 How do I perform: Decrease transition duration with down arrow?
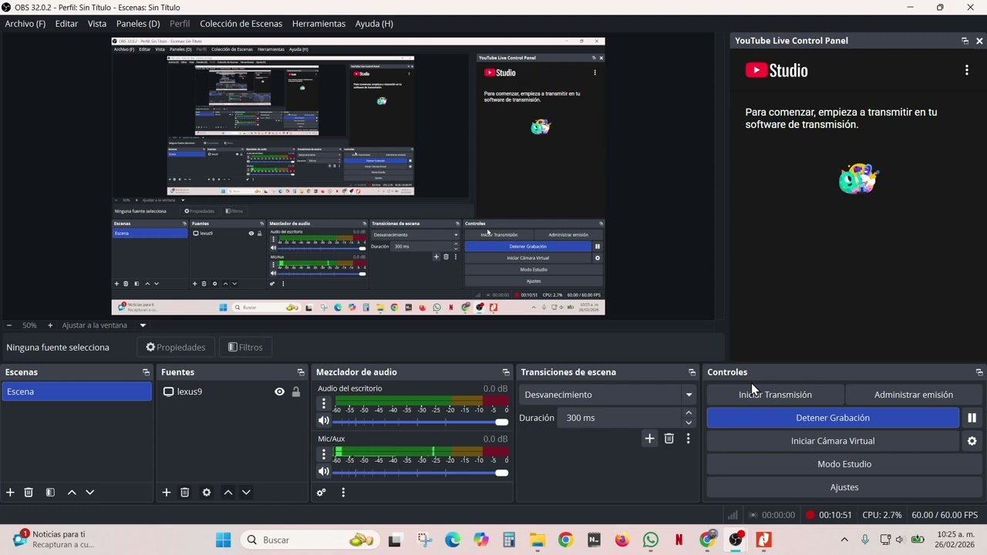pos(689,422)
